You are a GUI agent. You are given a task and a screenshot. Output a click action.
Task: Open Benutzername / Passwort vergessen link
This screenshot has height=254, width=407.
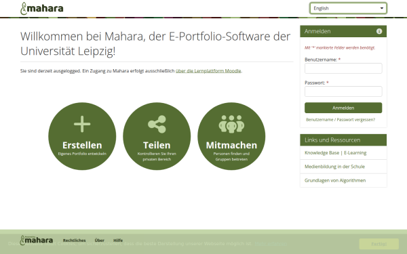pos(341,120)
